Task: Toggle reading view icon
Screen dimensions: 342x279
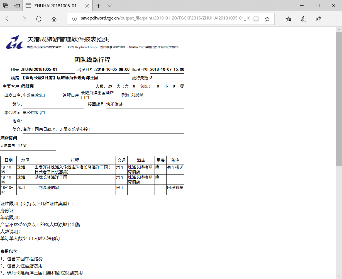Action: 256,19
